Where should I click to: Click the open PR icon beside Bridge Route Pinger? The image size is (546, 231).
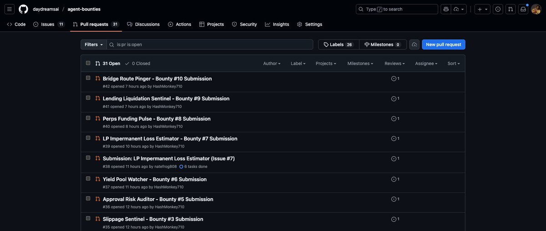97,79
